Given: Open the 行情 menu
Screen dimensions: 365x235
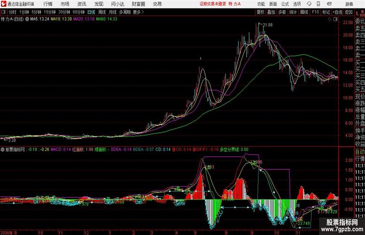Looking at the screenshot, I should 48,4.
